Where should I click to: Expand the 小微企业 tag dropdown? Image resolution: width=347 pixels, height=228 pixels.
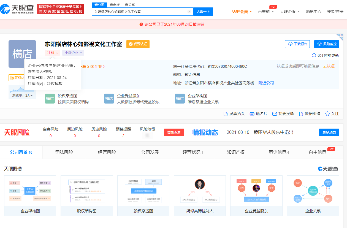click(73, 53)
